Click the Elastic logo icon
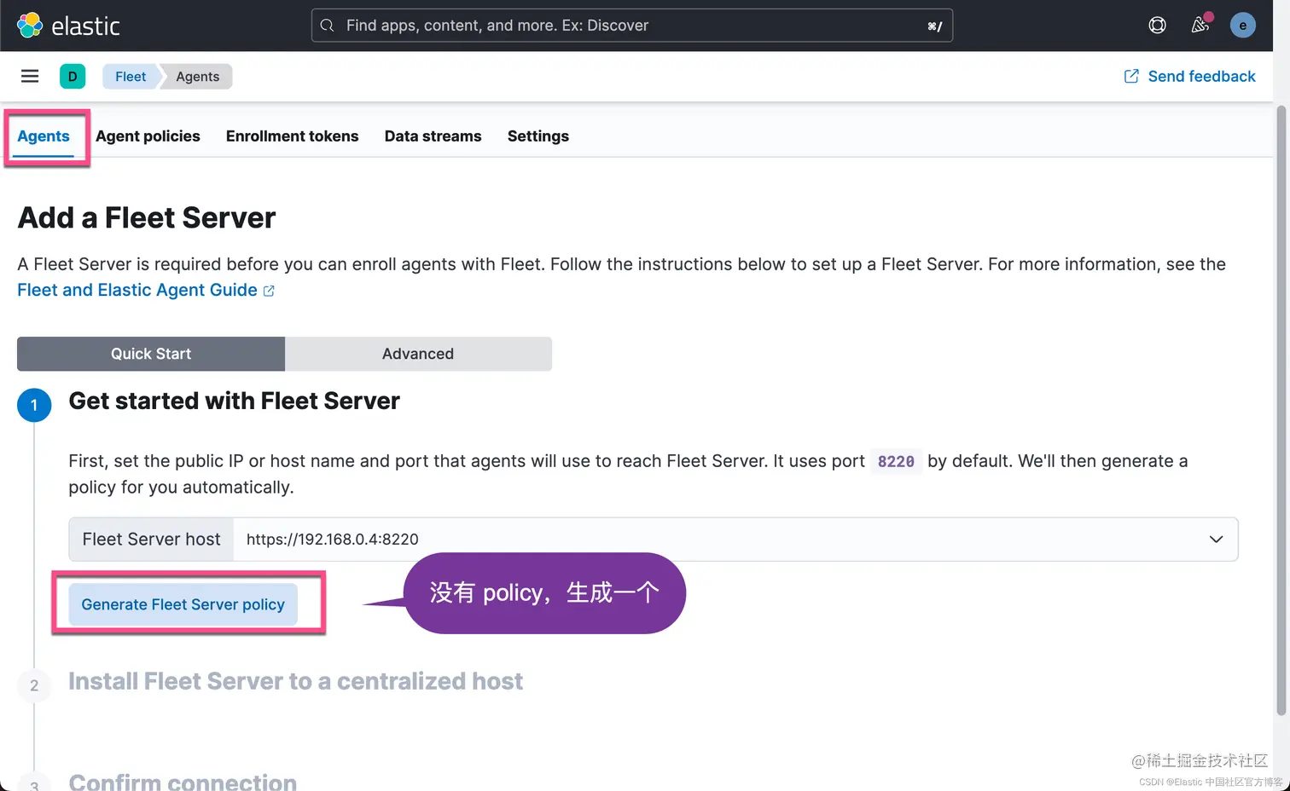Image resolution: width=1290 pixels, height=791 pixels. (x=30, y=26)
